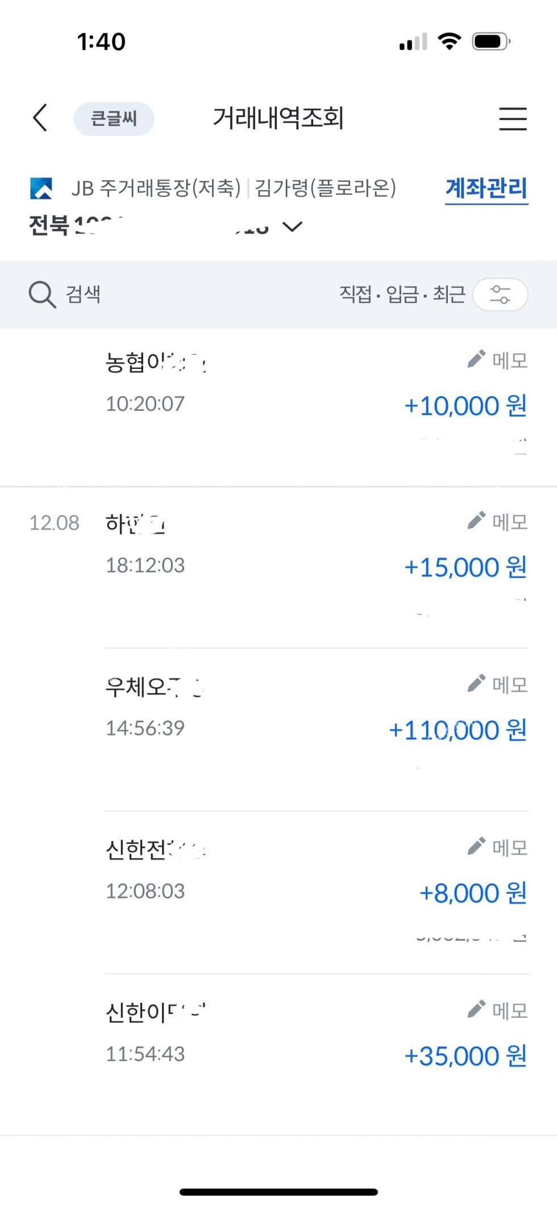The width and height of the screenshot is (557, 1207).
Task: Expand the account number dropdown chevron
Action: point(293,227)
